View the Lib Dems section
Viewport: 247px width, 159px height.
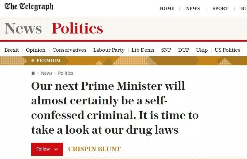(x=143, y=50)
